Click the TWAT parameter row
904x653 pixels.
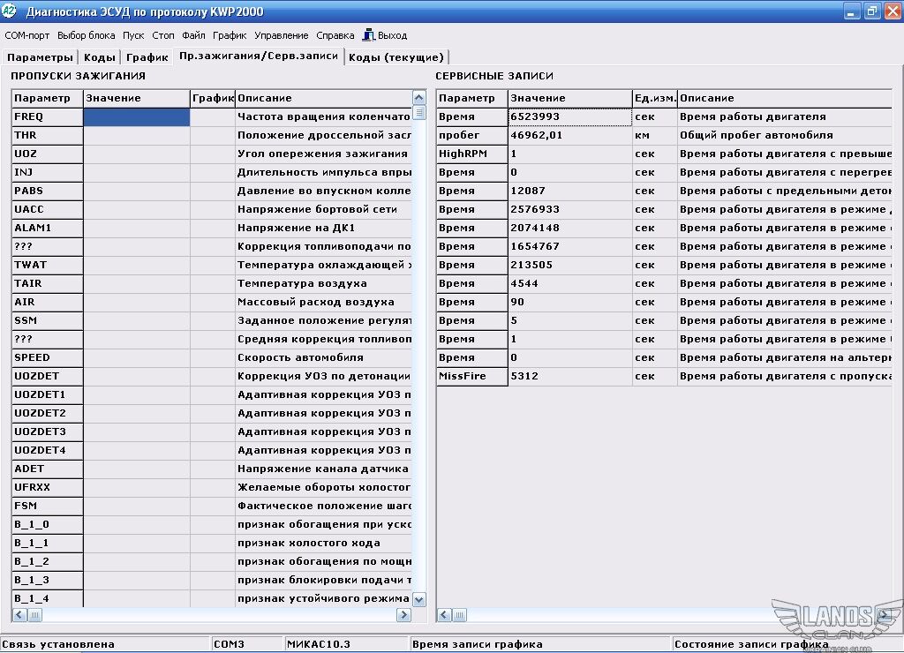[x=48, y=265]
